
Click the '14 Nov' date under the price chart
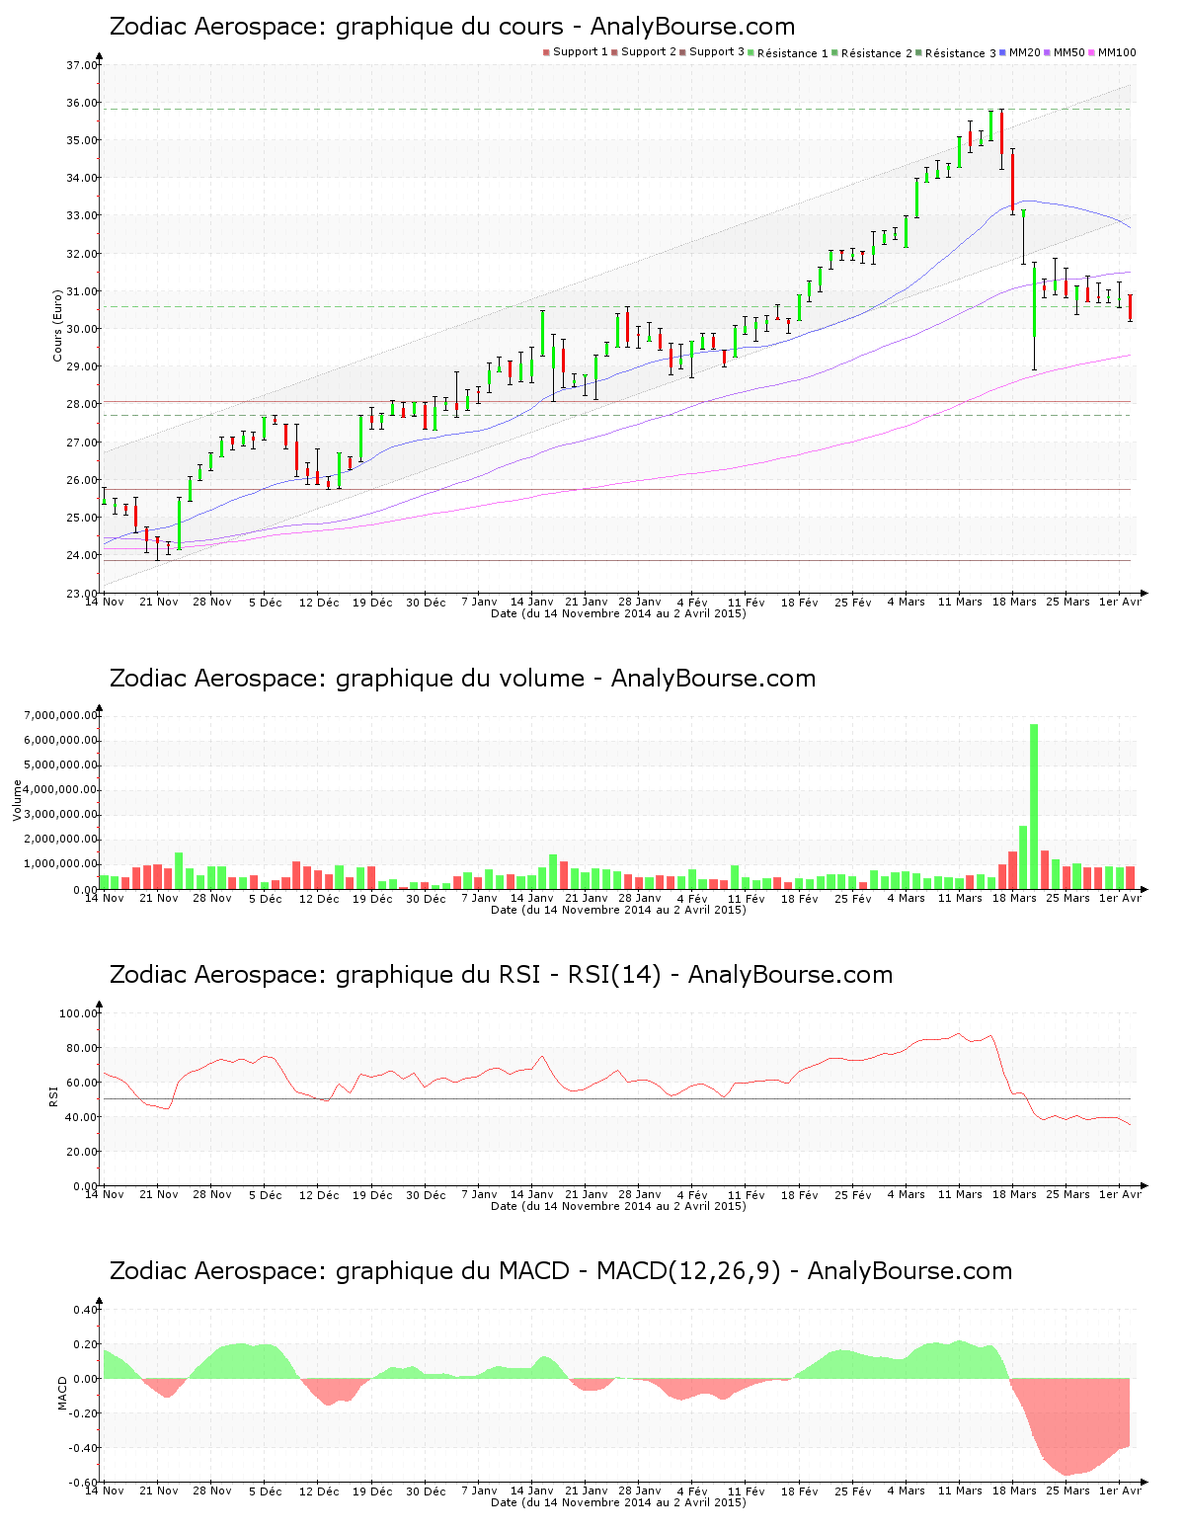click(x=104, y=602)
